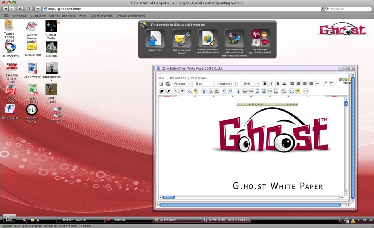
Task: Insert a numbered list
Action: click(325, 84)
